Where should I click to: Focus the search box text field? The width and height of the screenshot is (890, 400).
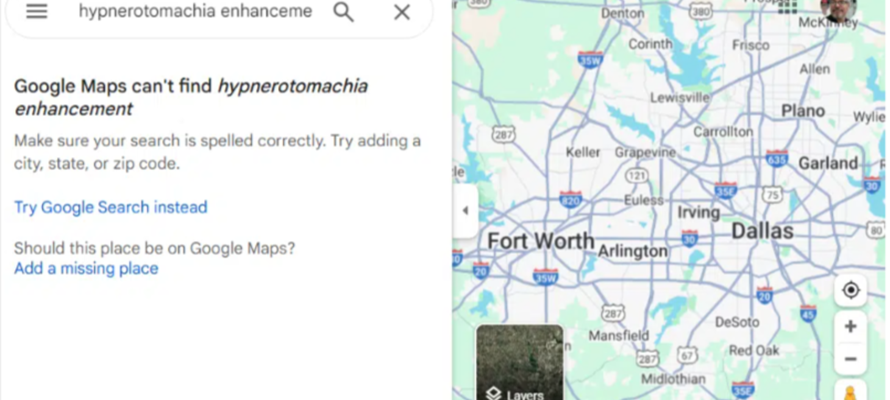coord(195,12)
